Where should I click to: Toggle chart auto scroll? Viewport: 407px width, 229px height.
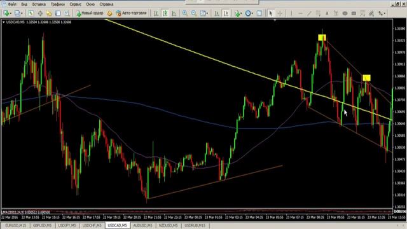[216, 13]
